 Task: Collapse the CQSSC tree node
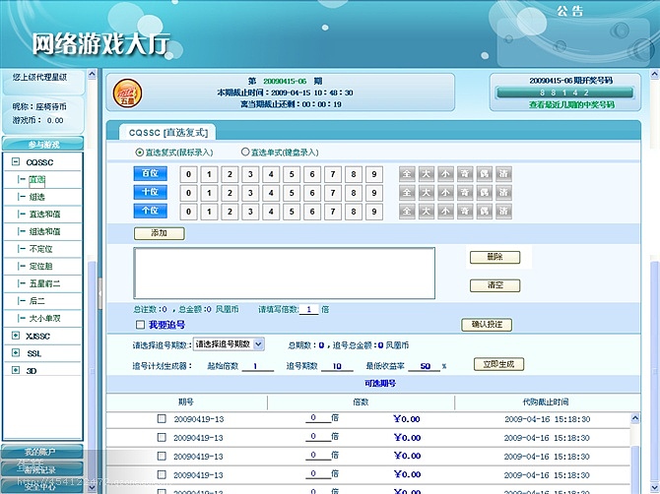(x=16, y=161)
